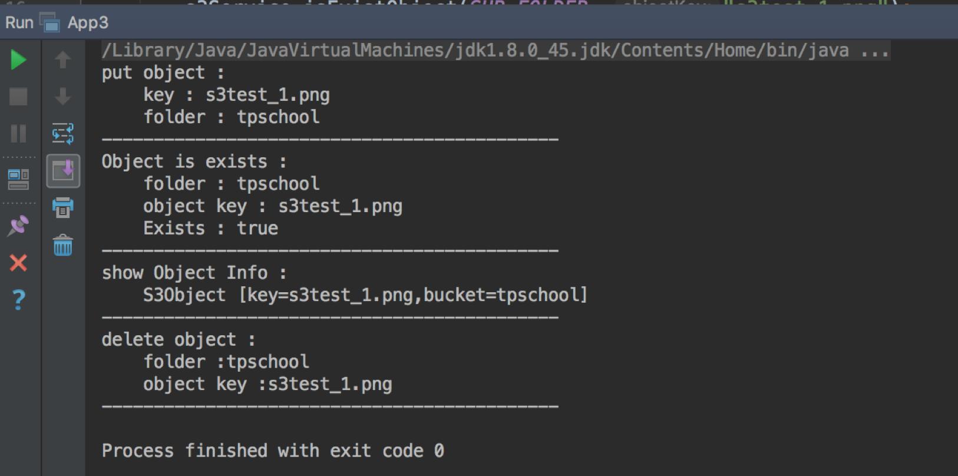The width and height of the screenshot is (958, 476).
Task: Navigate down the stack trace arrow
Action: click(63, 97)
